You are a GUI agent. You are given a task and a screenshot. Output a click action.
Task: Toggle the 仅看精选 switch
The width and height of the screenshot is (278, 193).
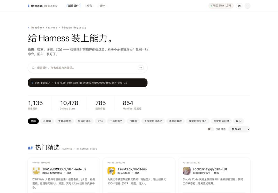[x=211, y=129]
